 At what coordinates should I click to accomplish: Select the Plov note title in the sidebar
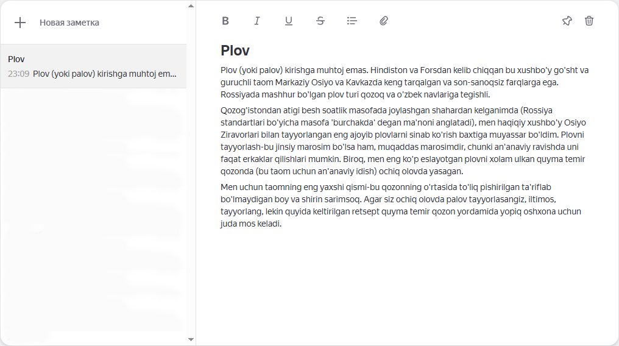tap(16, 59)
